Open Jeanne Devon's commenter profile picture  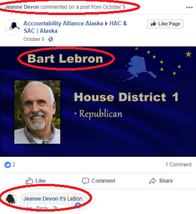coord(11,198)
